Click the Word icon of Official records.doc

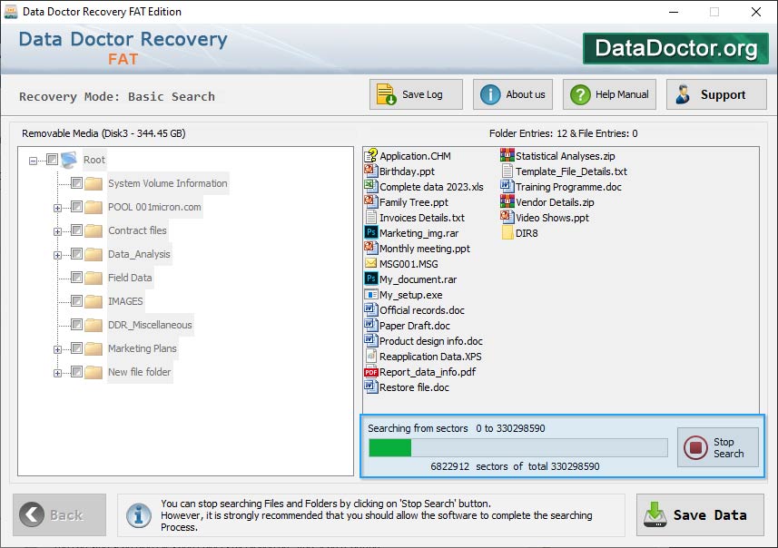point(370,310)
